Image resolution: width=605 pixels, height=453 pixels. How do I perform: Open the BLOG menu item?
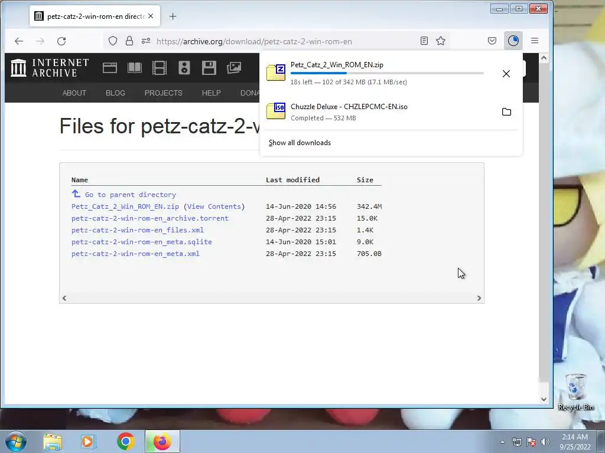pos(115,93)
